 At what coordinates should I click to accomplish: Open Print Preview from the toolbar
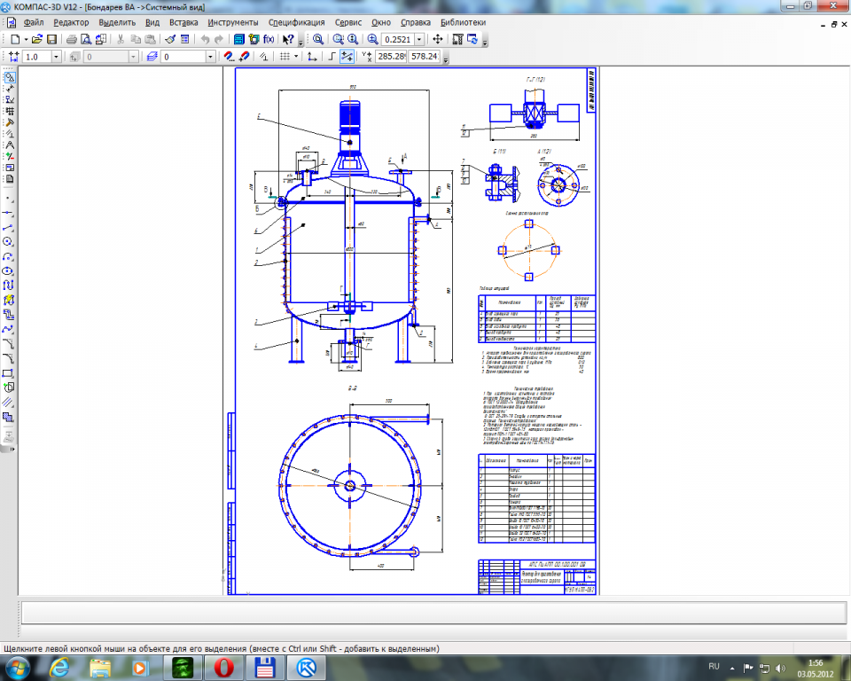point(86,39)
